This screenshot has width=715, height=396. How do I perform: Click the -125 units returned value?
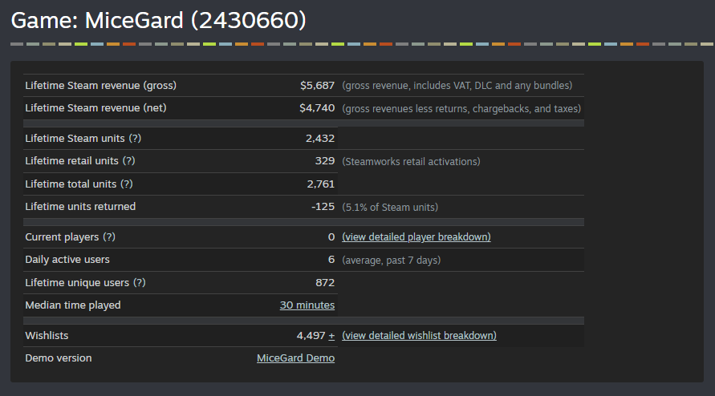(x=323, y=207)
